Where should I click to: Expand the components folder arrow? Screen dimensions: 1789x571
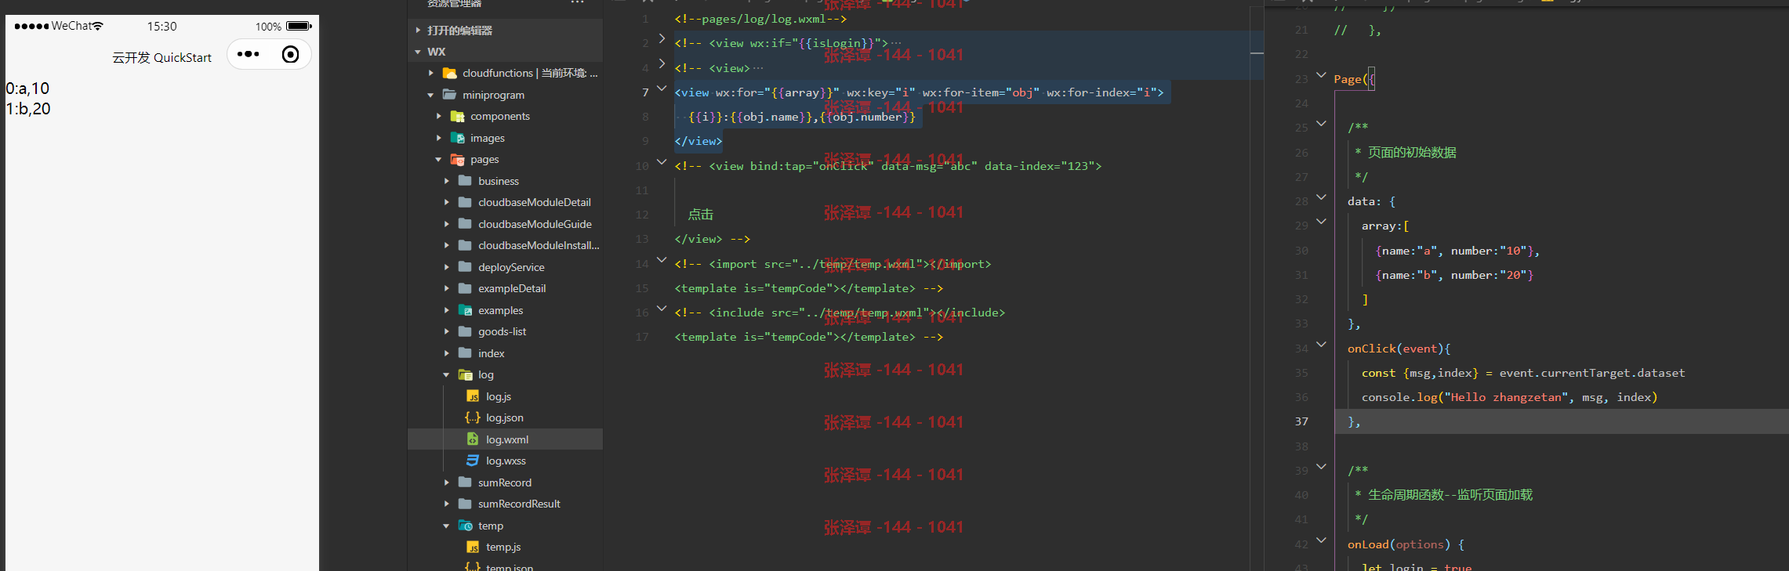tap(438, 116)
